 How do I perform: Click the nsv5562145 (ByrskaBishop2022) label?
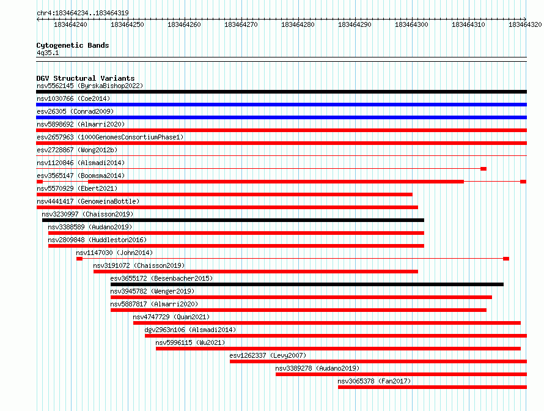[x=90, y=86]
